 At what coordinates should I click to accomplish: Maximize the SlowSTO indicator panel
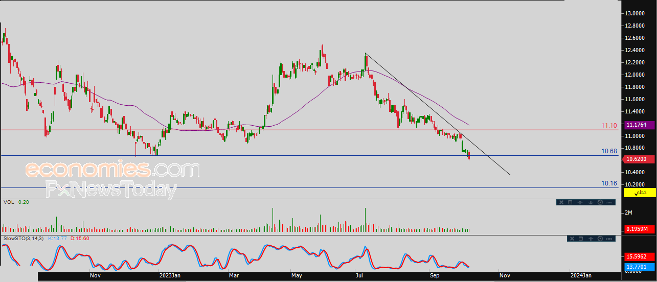click(581, 239)
